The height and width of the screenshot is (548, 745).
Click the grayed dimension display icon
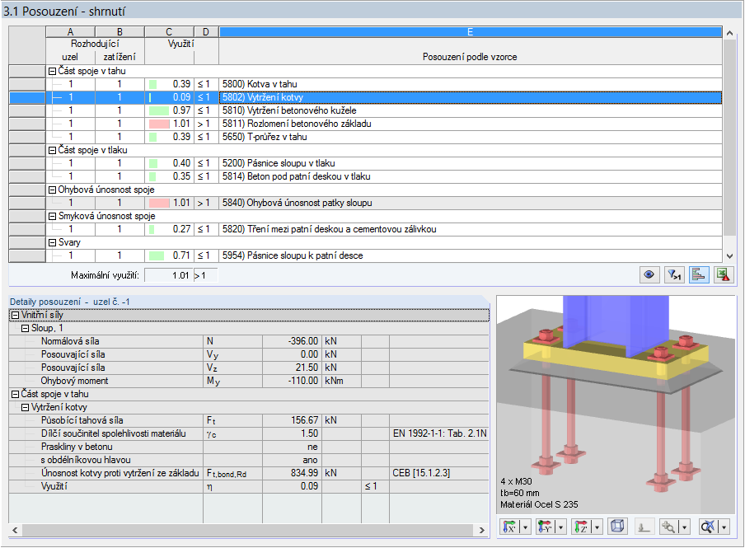click(x=644, y=527)
